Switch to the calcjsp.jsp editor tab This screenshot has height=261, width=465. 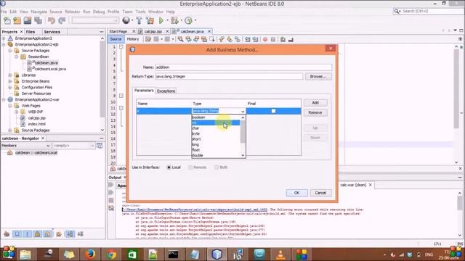(153, 31)
